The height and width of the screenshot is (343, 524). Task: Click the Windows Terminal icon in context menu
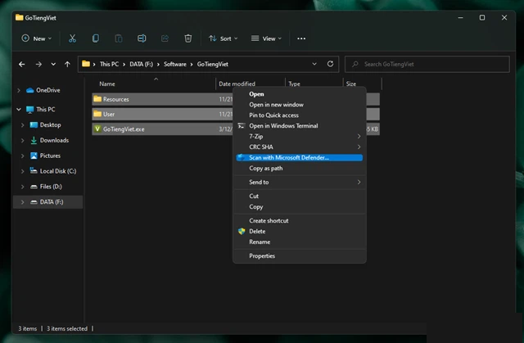point(242,125)
